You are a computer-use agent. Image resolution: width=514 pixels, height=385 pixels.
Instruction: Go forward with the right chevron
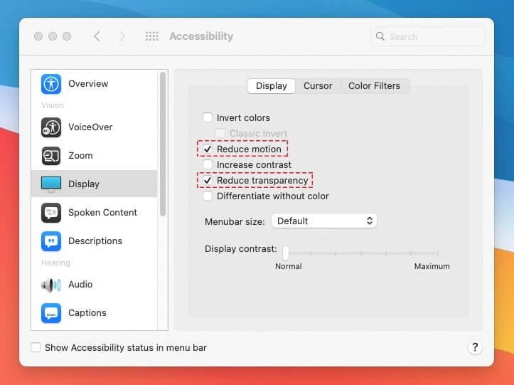(122, 36)
